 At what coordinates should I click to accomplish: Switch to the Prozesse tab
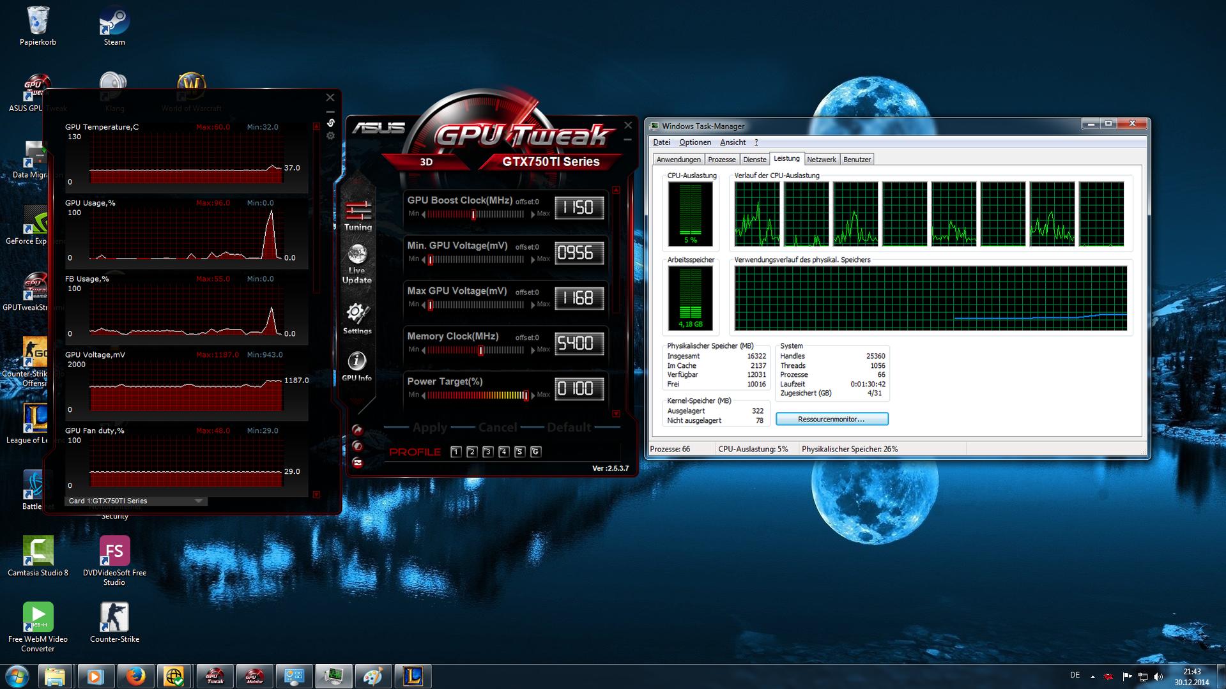coord(721,160)
